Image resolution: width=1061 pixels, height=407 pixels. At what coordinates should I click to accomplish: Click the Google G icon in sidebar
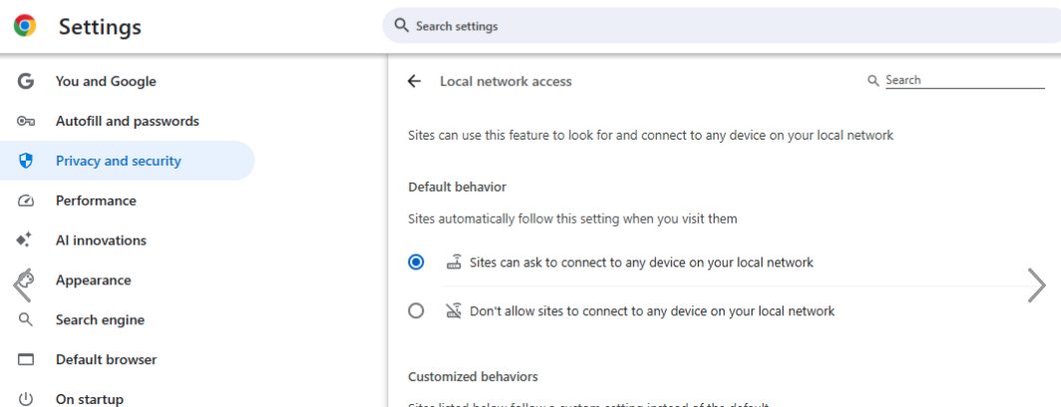coord(26,82)
